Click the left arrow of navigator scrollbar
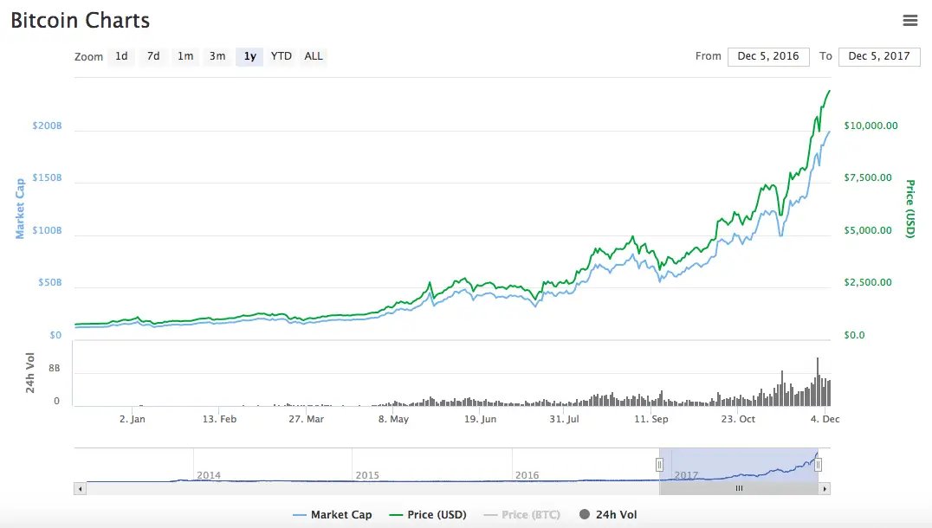This screenshot has height=528, width=932. pyautogui.click(x=81, y=488)
